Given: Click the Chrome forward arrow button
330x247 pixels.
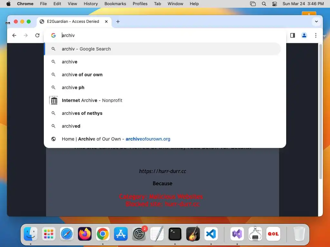Looking at the screenshot, I should coord(26,35).
